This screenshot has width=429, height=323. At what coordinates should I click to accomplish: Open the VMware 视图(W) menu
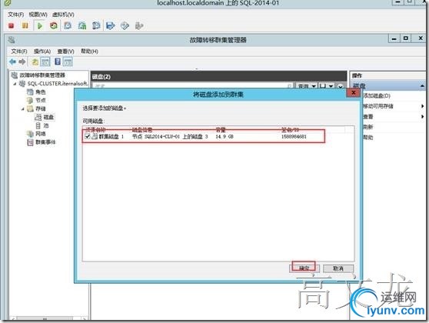point(38,15)
